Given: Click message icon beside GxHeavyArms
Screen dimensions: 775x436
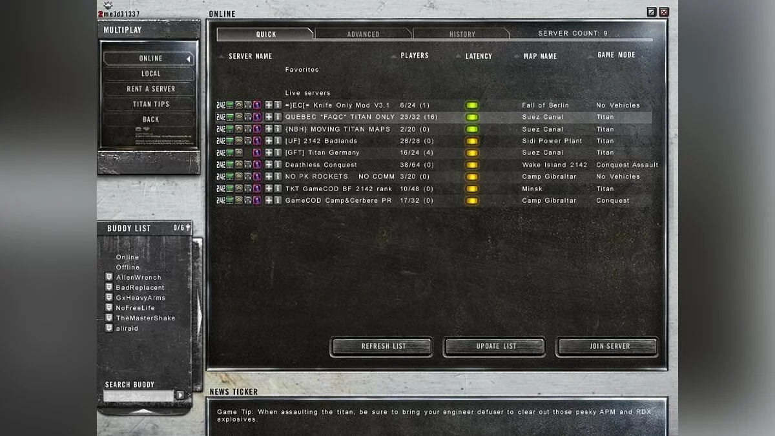Looking at the screenshot, I should pyautogui.click(x=109, y=298).
